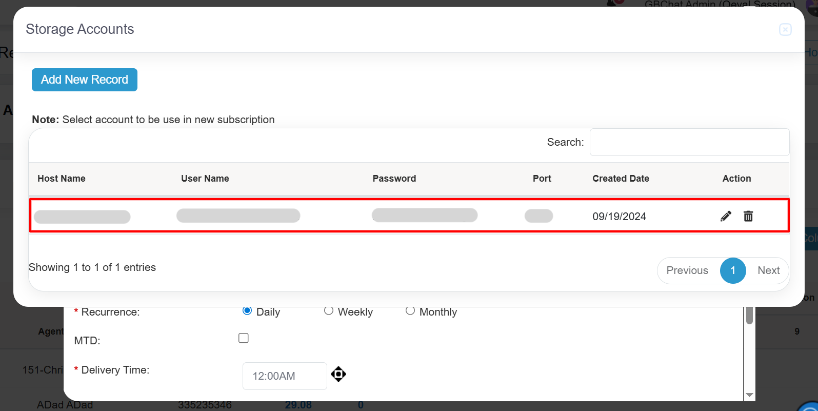The image size is (818, 411).
Task: Select the account row dated 09/19/2024
Action: (x=619, y=217)
